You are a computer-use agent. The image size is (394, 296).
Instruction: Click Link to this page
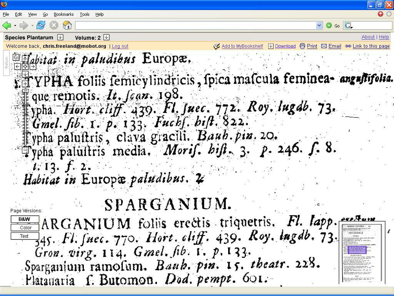pyautogui.click(x=371, y=46)
